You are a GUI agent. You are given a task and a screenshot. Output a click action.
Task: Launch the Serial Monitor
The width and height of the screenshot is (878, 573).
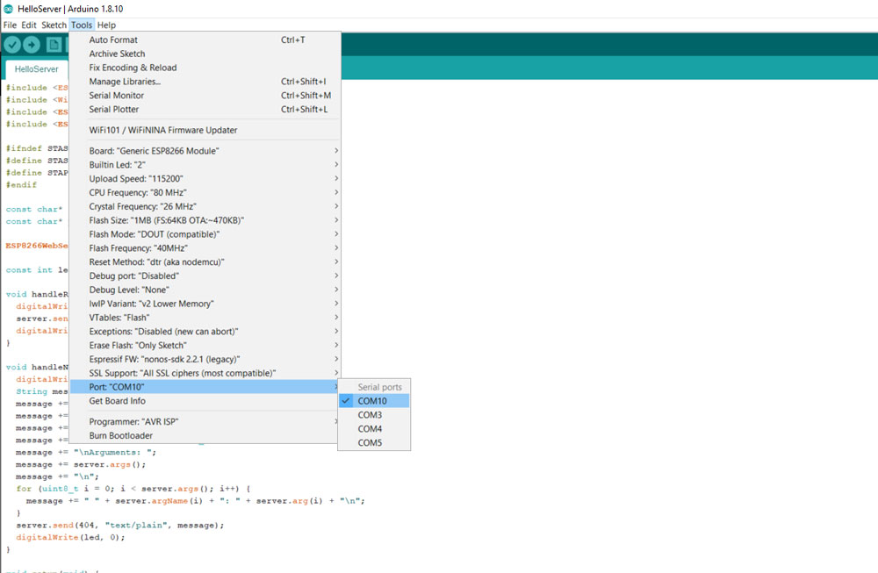(x=205, y=96)
